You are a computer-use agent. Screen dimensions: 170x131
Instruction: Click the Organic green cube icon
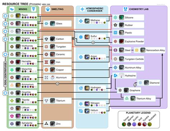pyautogui.click(x=18, y=39)
